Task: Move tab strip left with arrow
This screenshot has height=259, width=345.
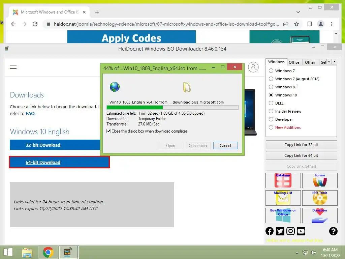Action: coord(329,62)
